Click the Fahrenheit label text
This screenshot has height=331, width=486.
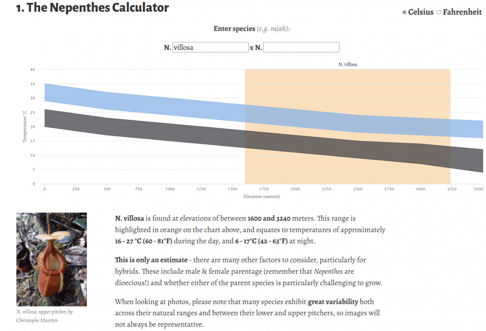462,12
